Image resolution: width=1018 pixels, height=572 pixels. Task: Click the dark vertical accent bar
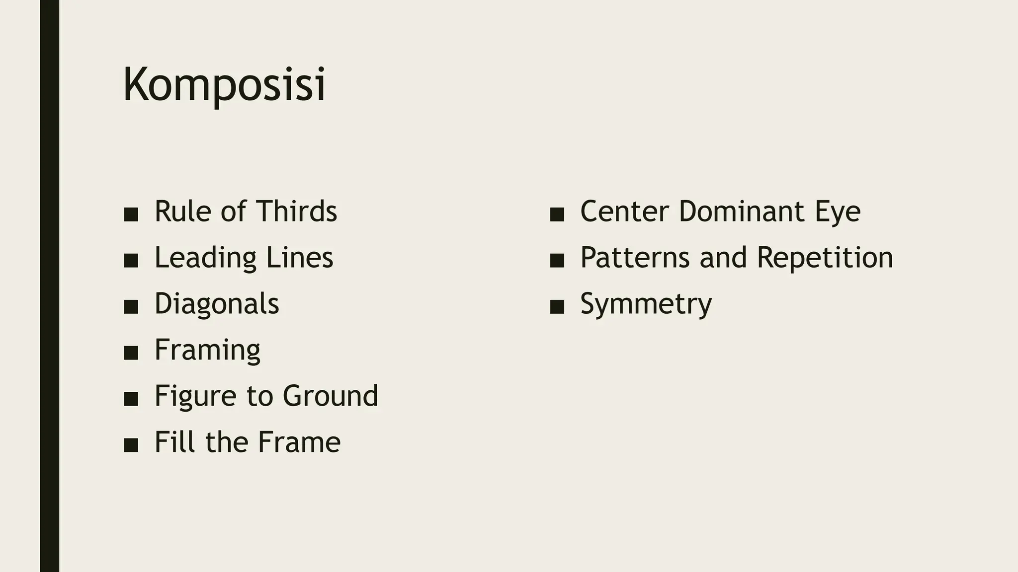[x=49, y=286]
